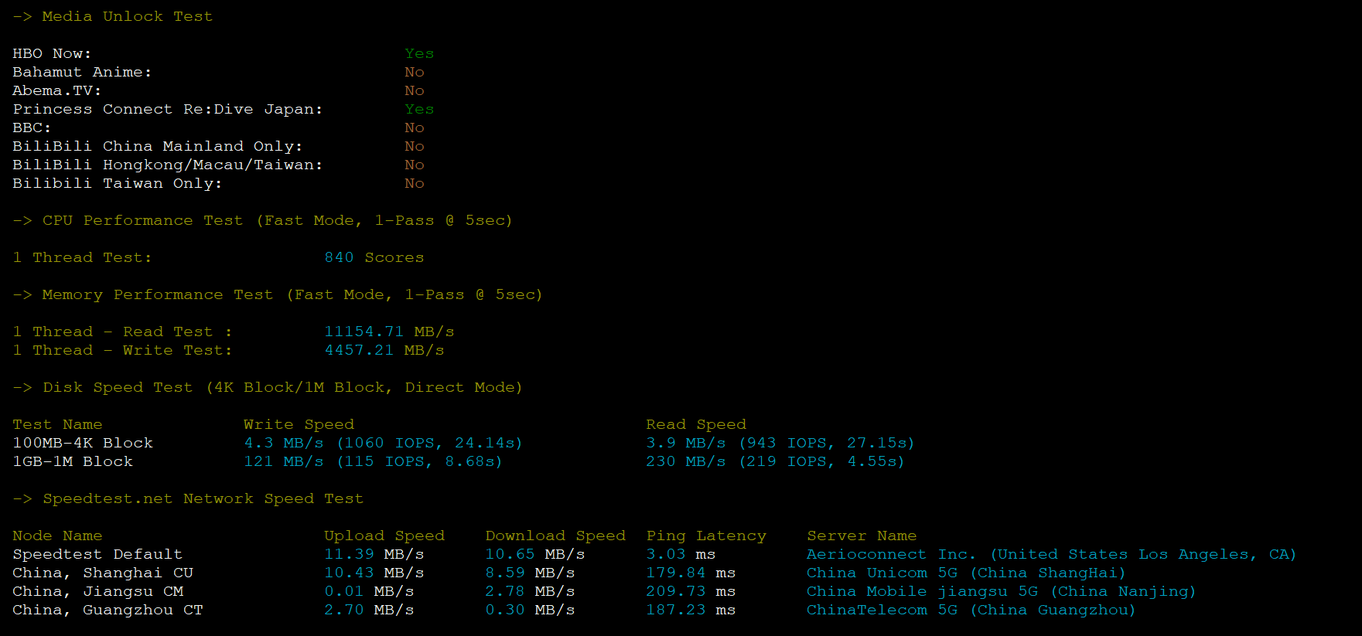Click the 'No' result for BBC
The width and height of the screenshot is (1362, 636).
415,128
